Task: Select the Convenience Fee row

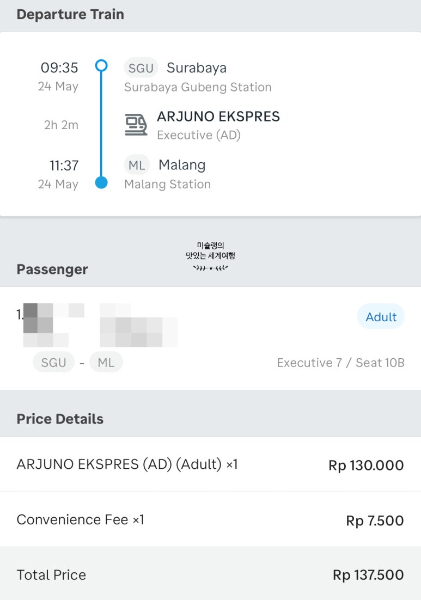Action: (210, 519)
